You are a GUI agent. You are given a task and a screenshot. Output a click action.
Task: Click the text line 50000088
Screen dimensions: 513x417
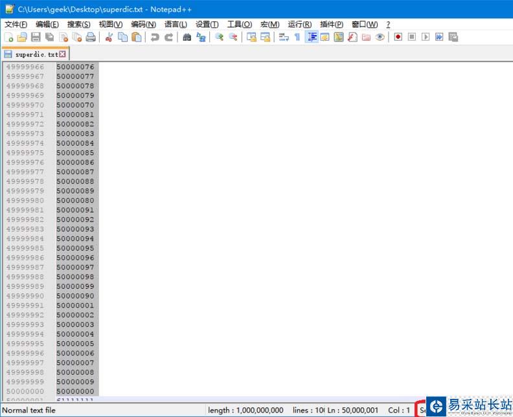(75, 181)
